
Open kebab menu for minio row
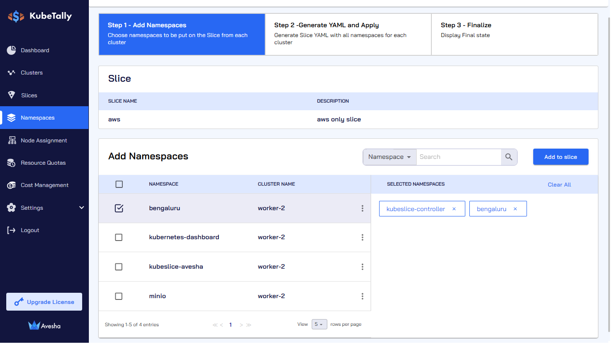click(x=362, y=296)
